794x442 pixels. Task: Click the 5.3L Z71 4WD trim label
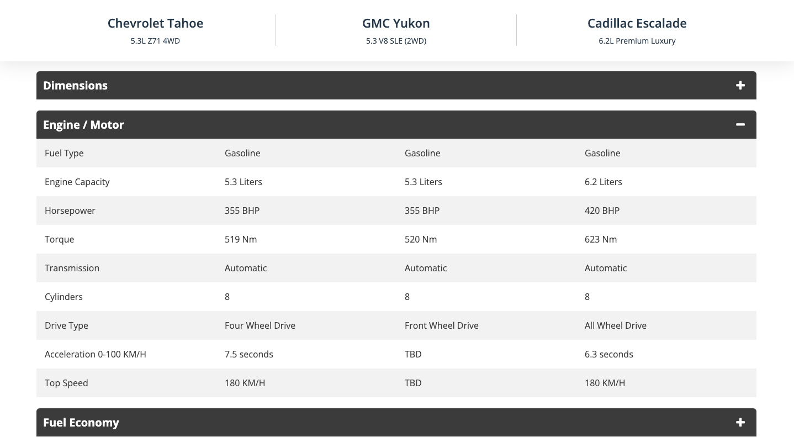[155, 41]
